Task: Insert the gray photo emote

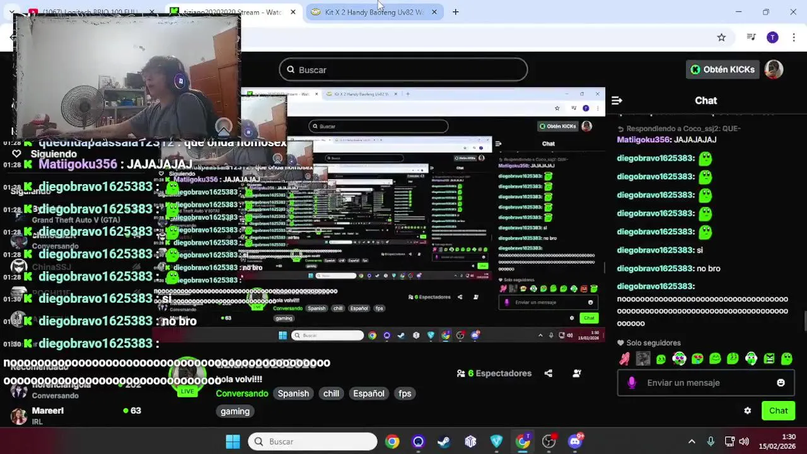Action: tap(642, 359)
